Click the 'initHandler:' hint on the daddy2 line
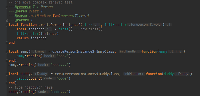 point(134,74)
